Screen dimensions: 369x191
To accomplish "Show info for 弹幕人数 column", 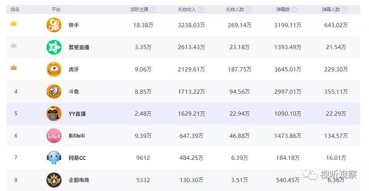I will point(344,10).
